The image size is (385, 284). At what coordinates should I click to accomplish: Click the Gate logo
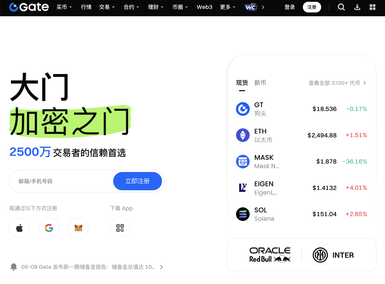pyautogui.click(x=29, y=7)
